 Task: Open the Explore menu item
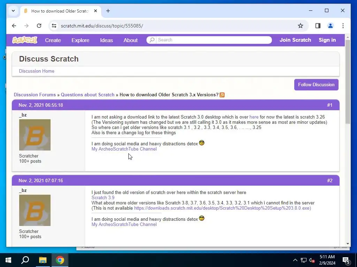[81, 40]
